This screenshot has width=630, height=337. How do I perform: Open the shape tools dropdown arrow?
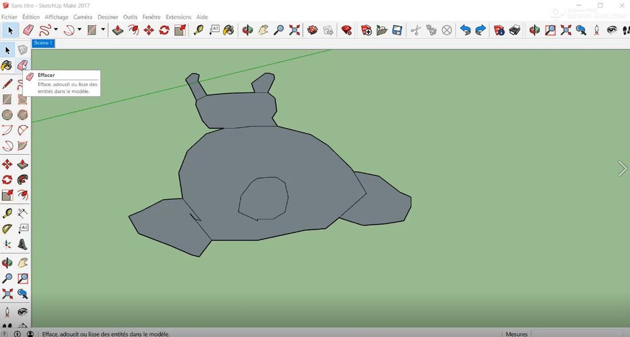[x=103, y=30]
